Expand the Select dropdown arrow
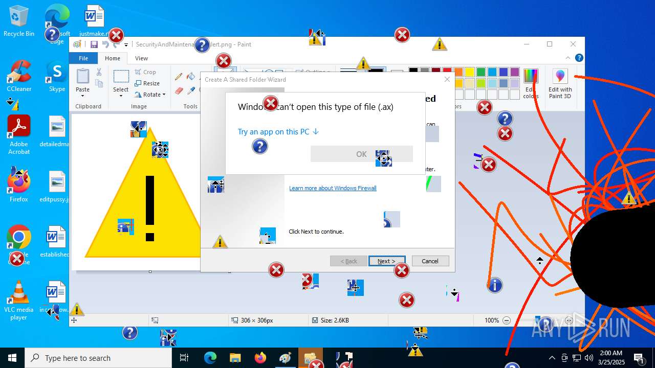 click(121, 96)
